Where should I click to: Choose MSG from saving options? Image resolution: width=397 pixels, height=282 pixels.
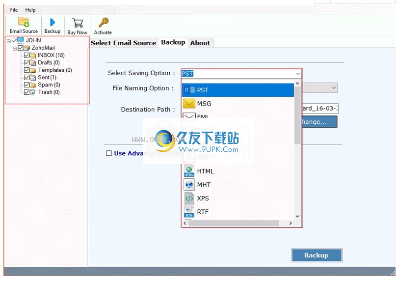click(x=238, y=103)
